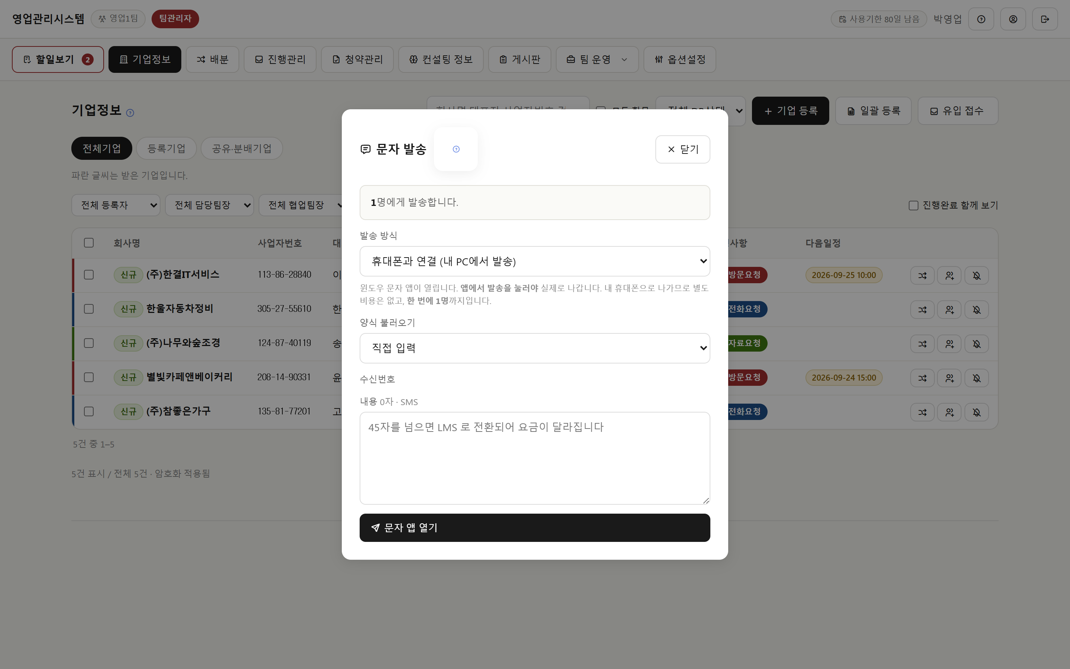Click the help icon next to 기업정보 heading
The image size is (1070, 669).
pos(130,113)
